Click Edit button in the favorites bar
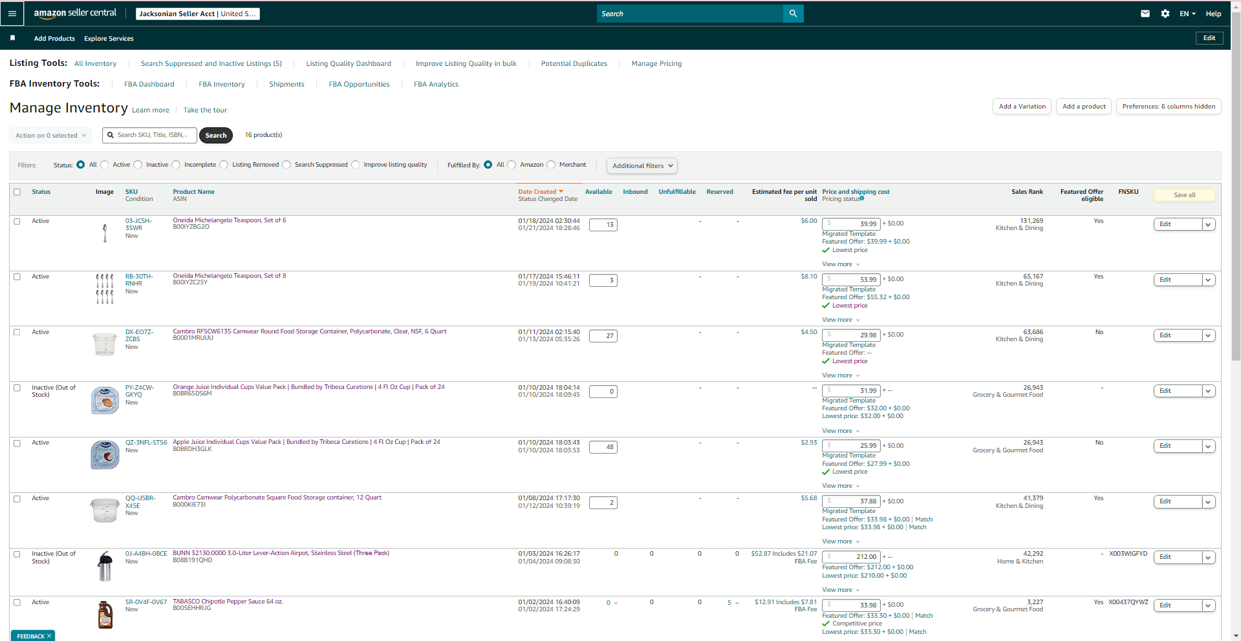Viewport: 1241px width, 641px height. pyautogui.click(x=1209, y=38)
